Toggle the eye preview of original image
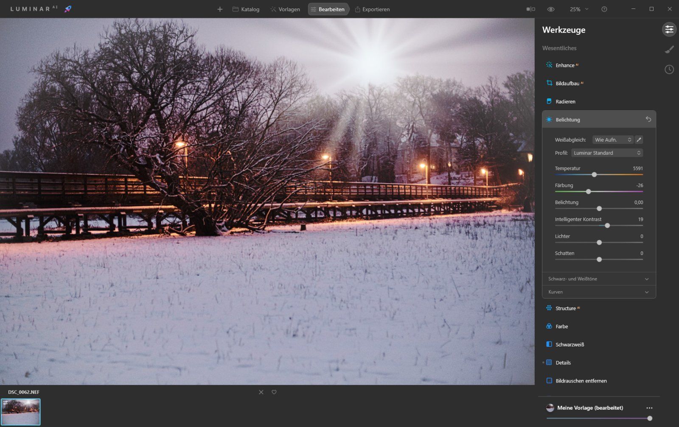Screen dimensions: 679x427 coord(550,9)
